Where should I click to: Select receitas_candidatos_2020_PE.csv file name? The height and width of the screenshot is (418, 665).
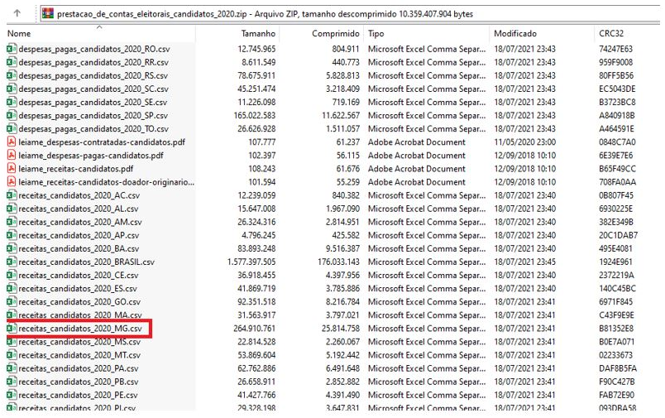(x=78, y=395)
